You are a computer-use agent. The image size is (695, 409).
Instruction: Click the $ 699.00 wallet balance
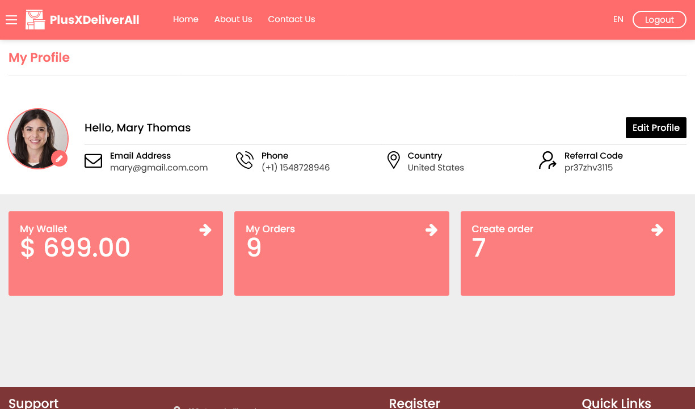pos(75,248)
